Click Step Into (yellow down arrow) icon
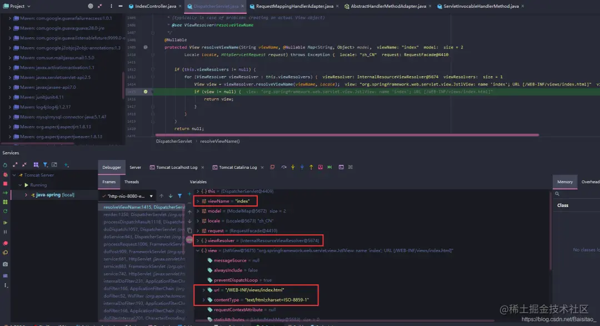600x326 pixels. coord(293,167)
